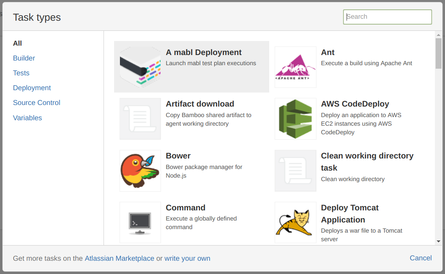Select the Bower task title
Viewport: 445px width, 274px height.
(x=178, y=156)
